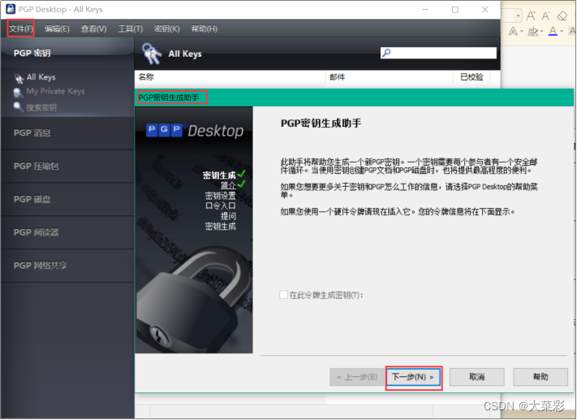Click the 提问 wizard step label
The image size is (577, 420).
tap(228, 216)
